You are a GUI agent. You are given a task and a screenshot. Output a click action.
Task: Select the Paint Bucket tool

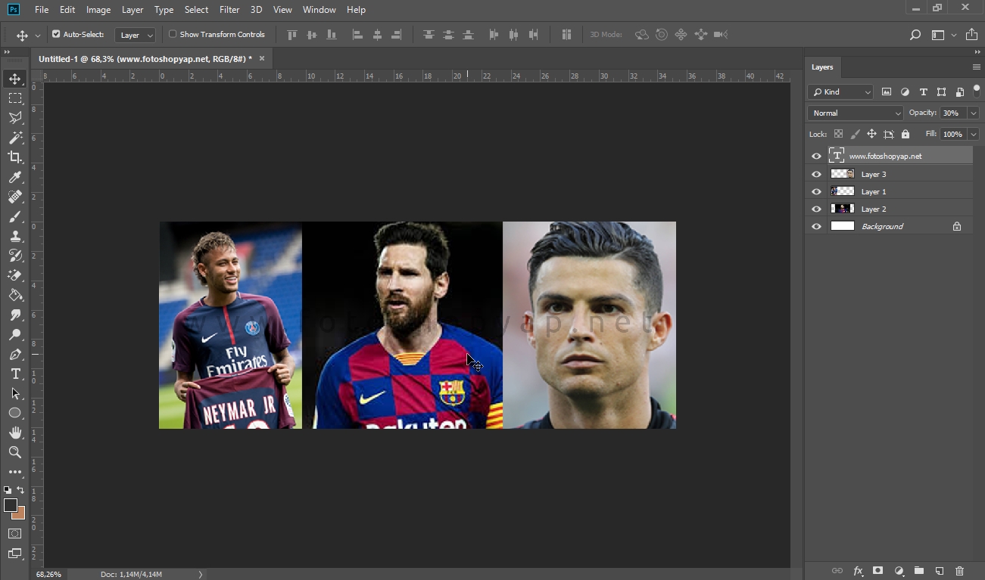[15, 295]
